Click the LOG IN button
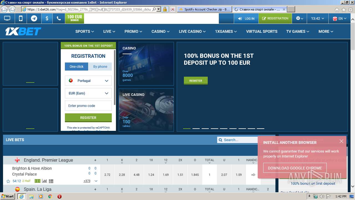This screenshot has width=355, height=200. [246, 19]
